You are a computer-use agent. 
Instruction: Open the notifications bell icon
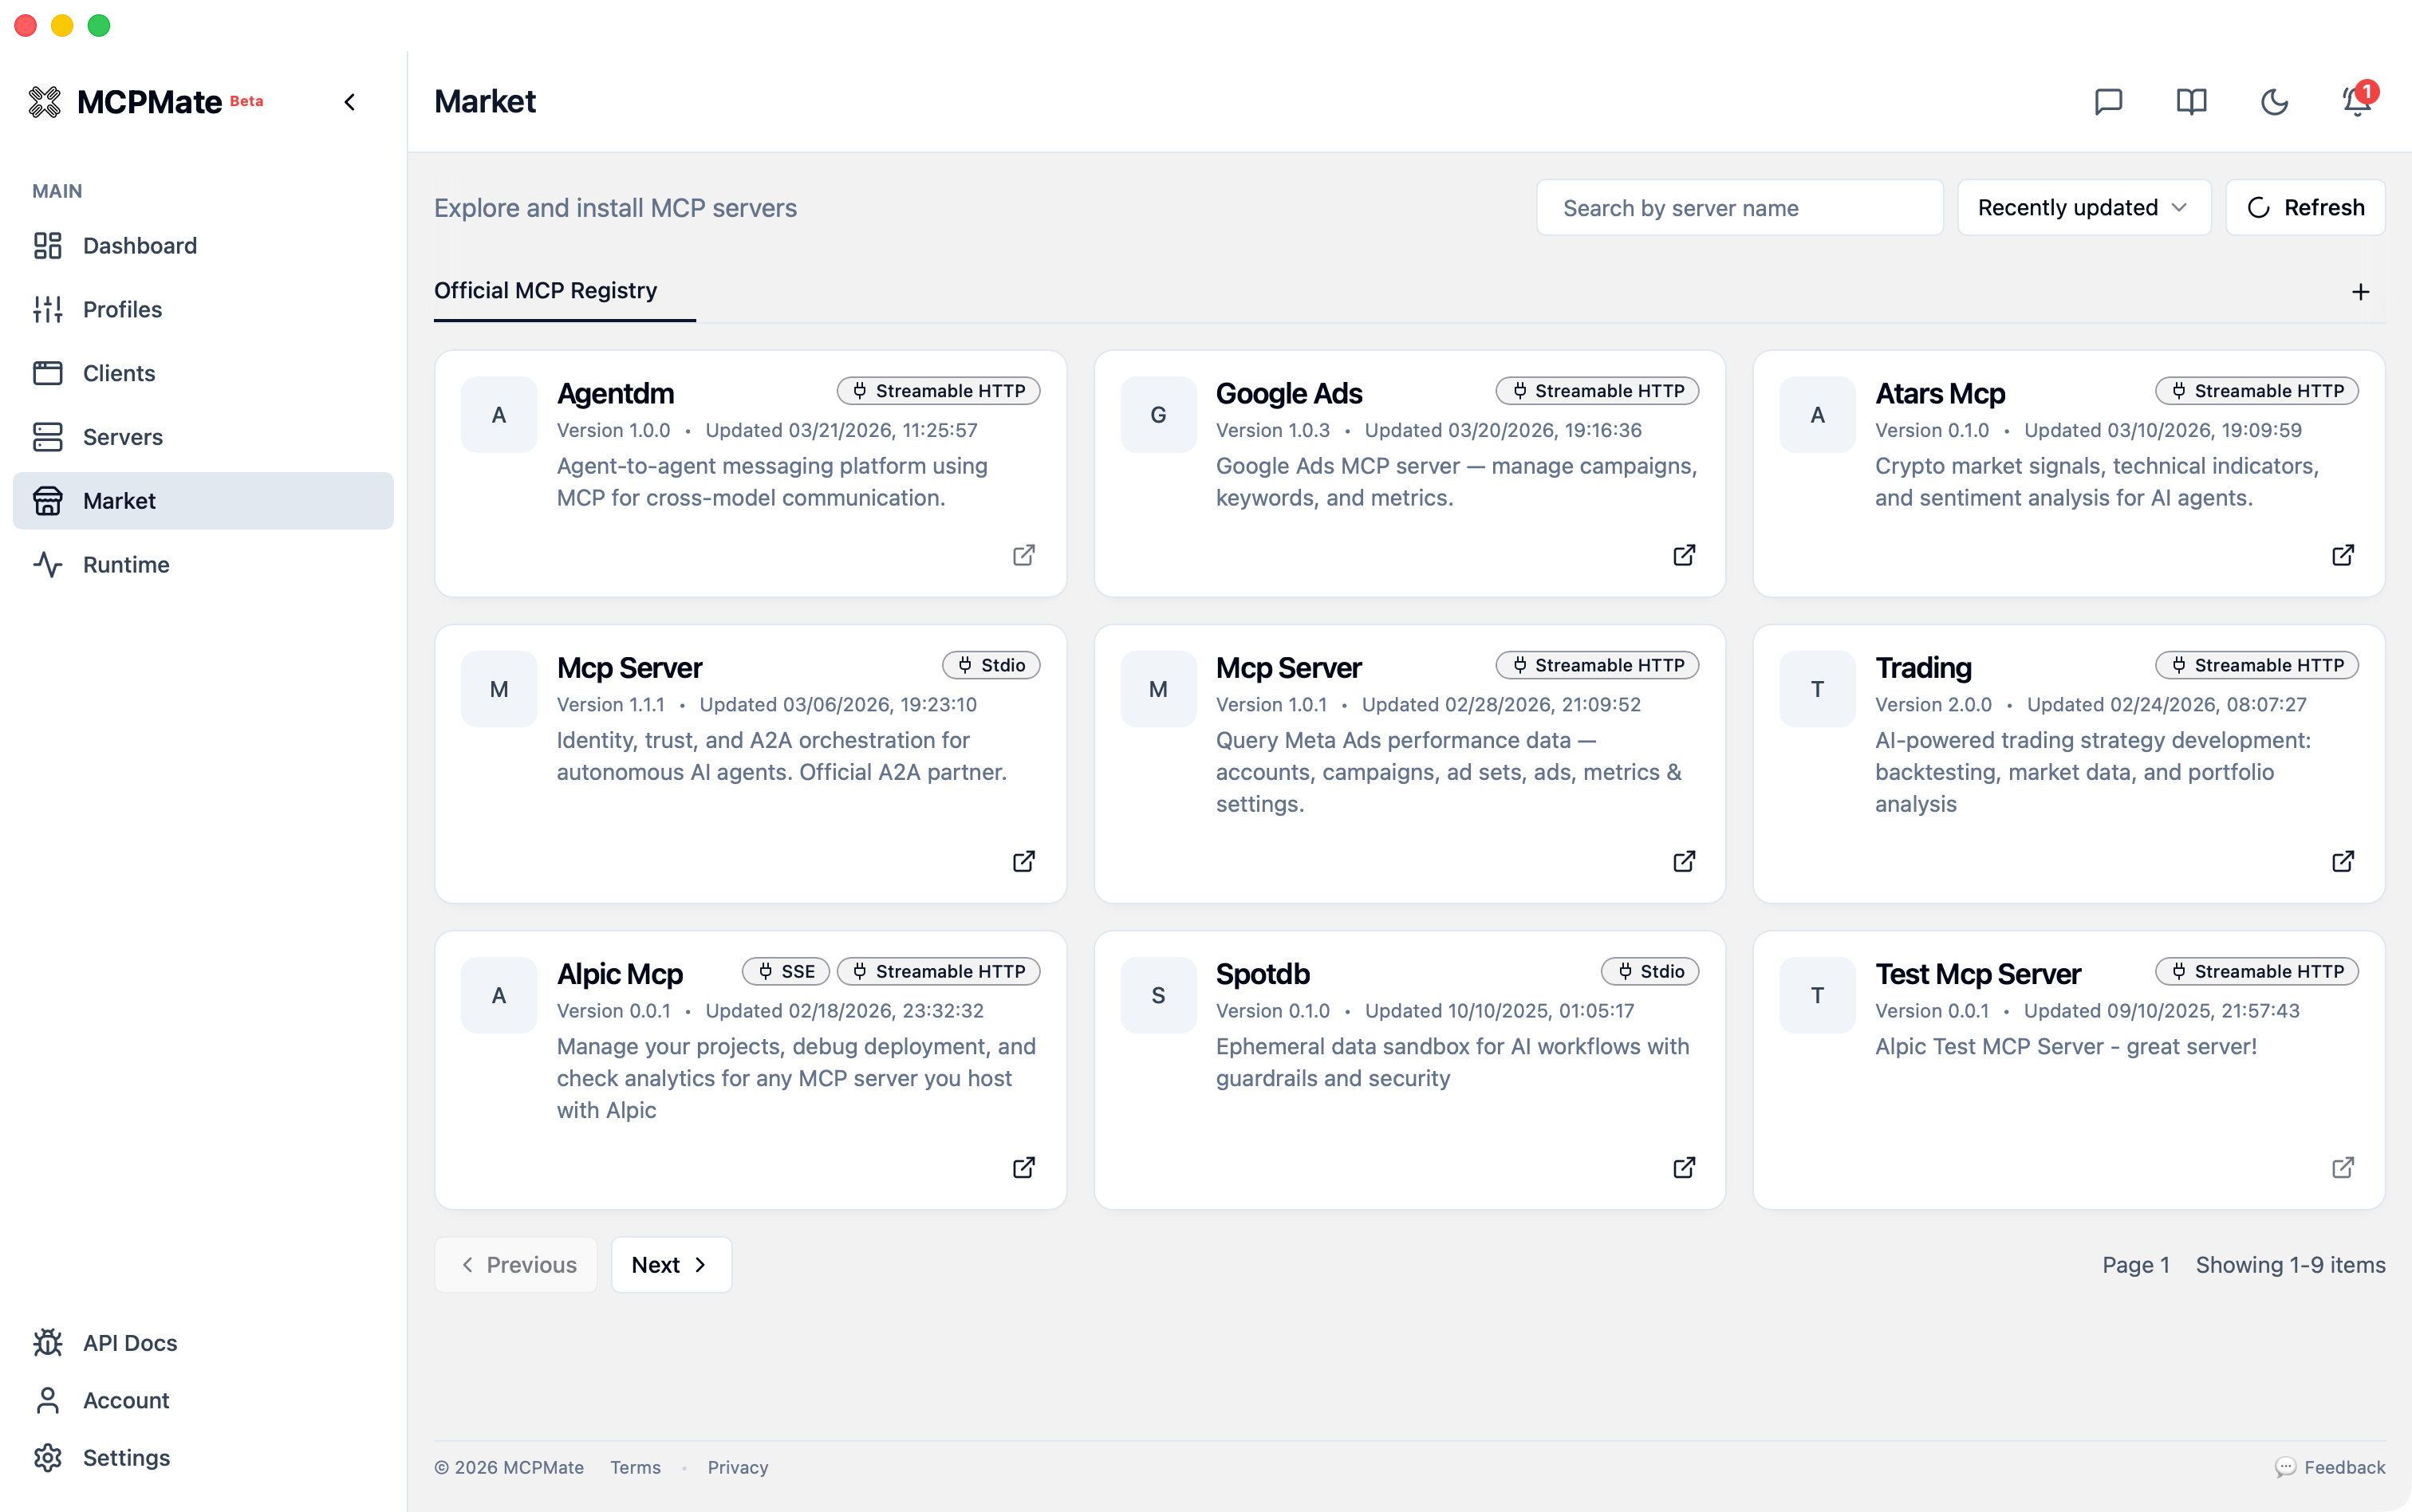2357,102
